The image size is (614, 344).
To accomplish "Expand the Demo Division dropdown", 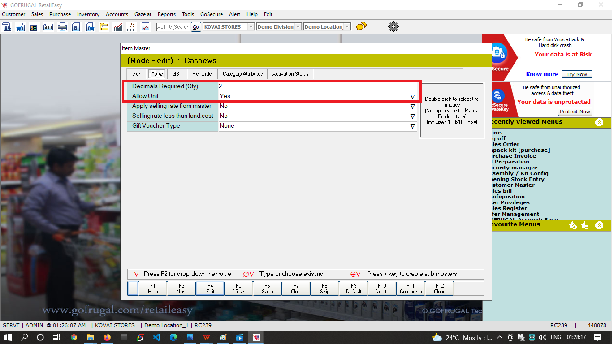I will click(x=298, y=27).
